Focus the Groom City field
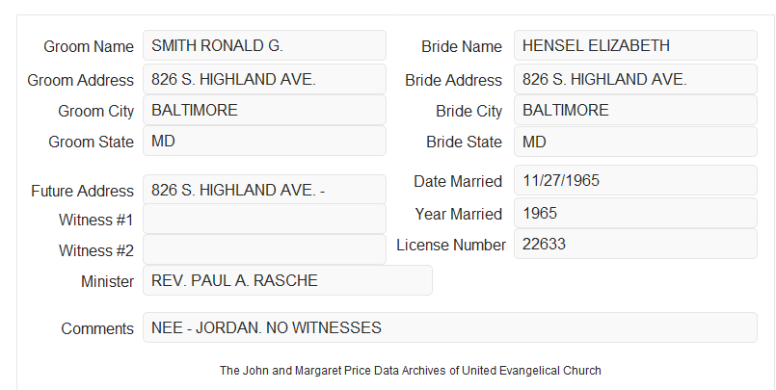776x390 pixels. [x=264, y=110]
